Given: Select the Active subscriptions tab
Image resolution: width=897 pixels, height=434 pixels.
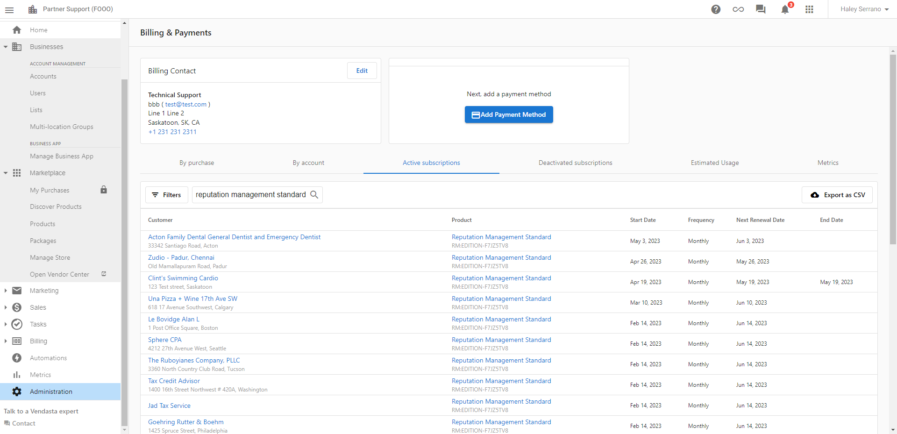Looking at the screenshot, I should point(431,163).
